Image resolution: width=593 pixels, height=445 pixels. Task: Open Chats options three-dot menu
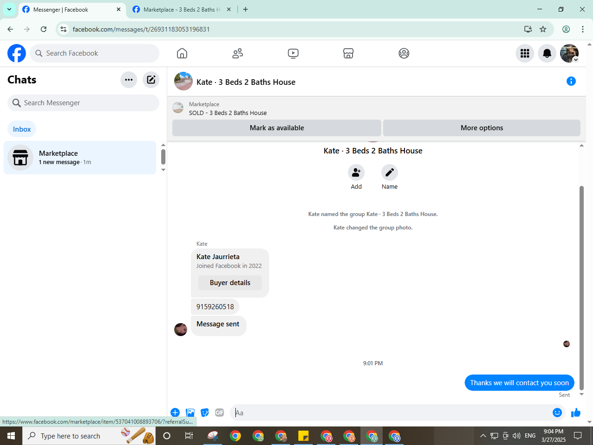tap(129, 80)
